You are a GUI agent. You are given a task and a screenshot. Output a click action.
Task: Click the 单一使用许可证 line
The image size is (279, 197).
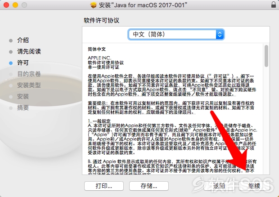point(103,67)
